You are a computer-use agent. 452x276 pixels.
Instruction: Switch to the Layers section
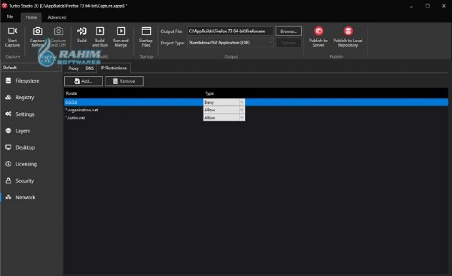click(23, 131)
